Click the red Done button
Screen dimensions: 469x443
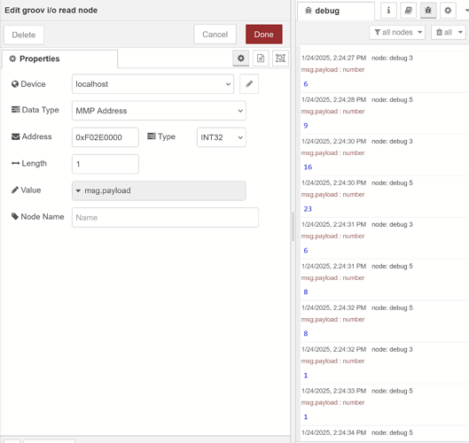pyautogui.click(x=264, y=35)
